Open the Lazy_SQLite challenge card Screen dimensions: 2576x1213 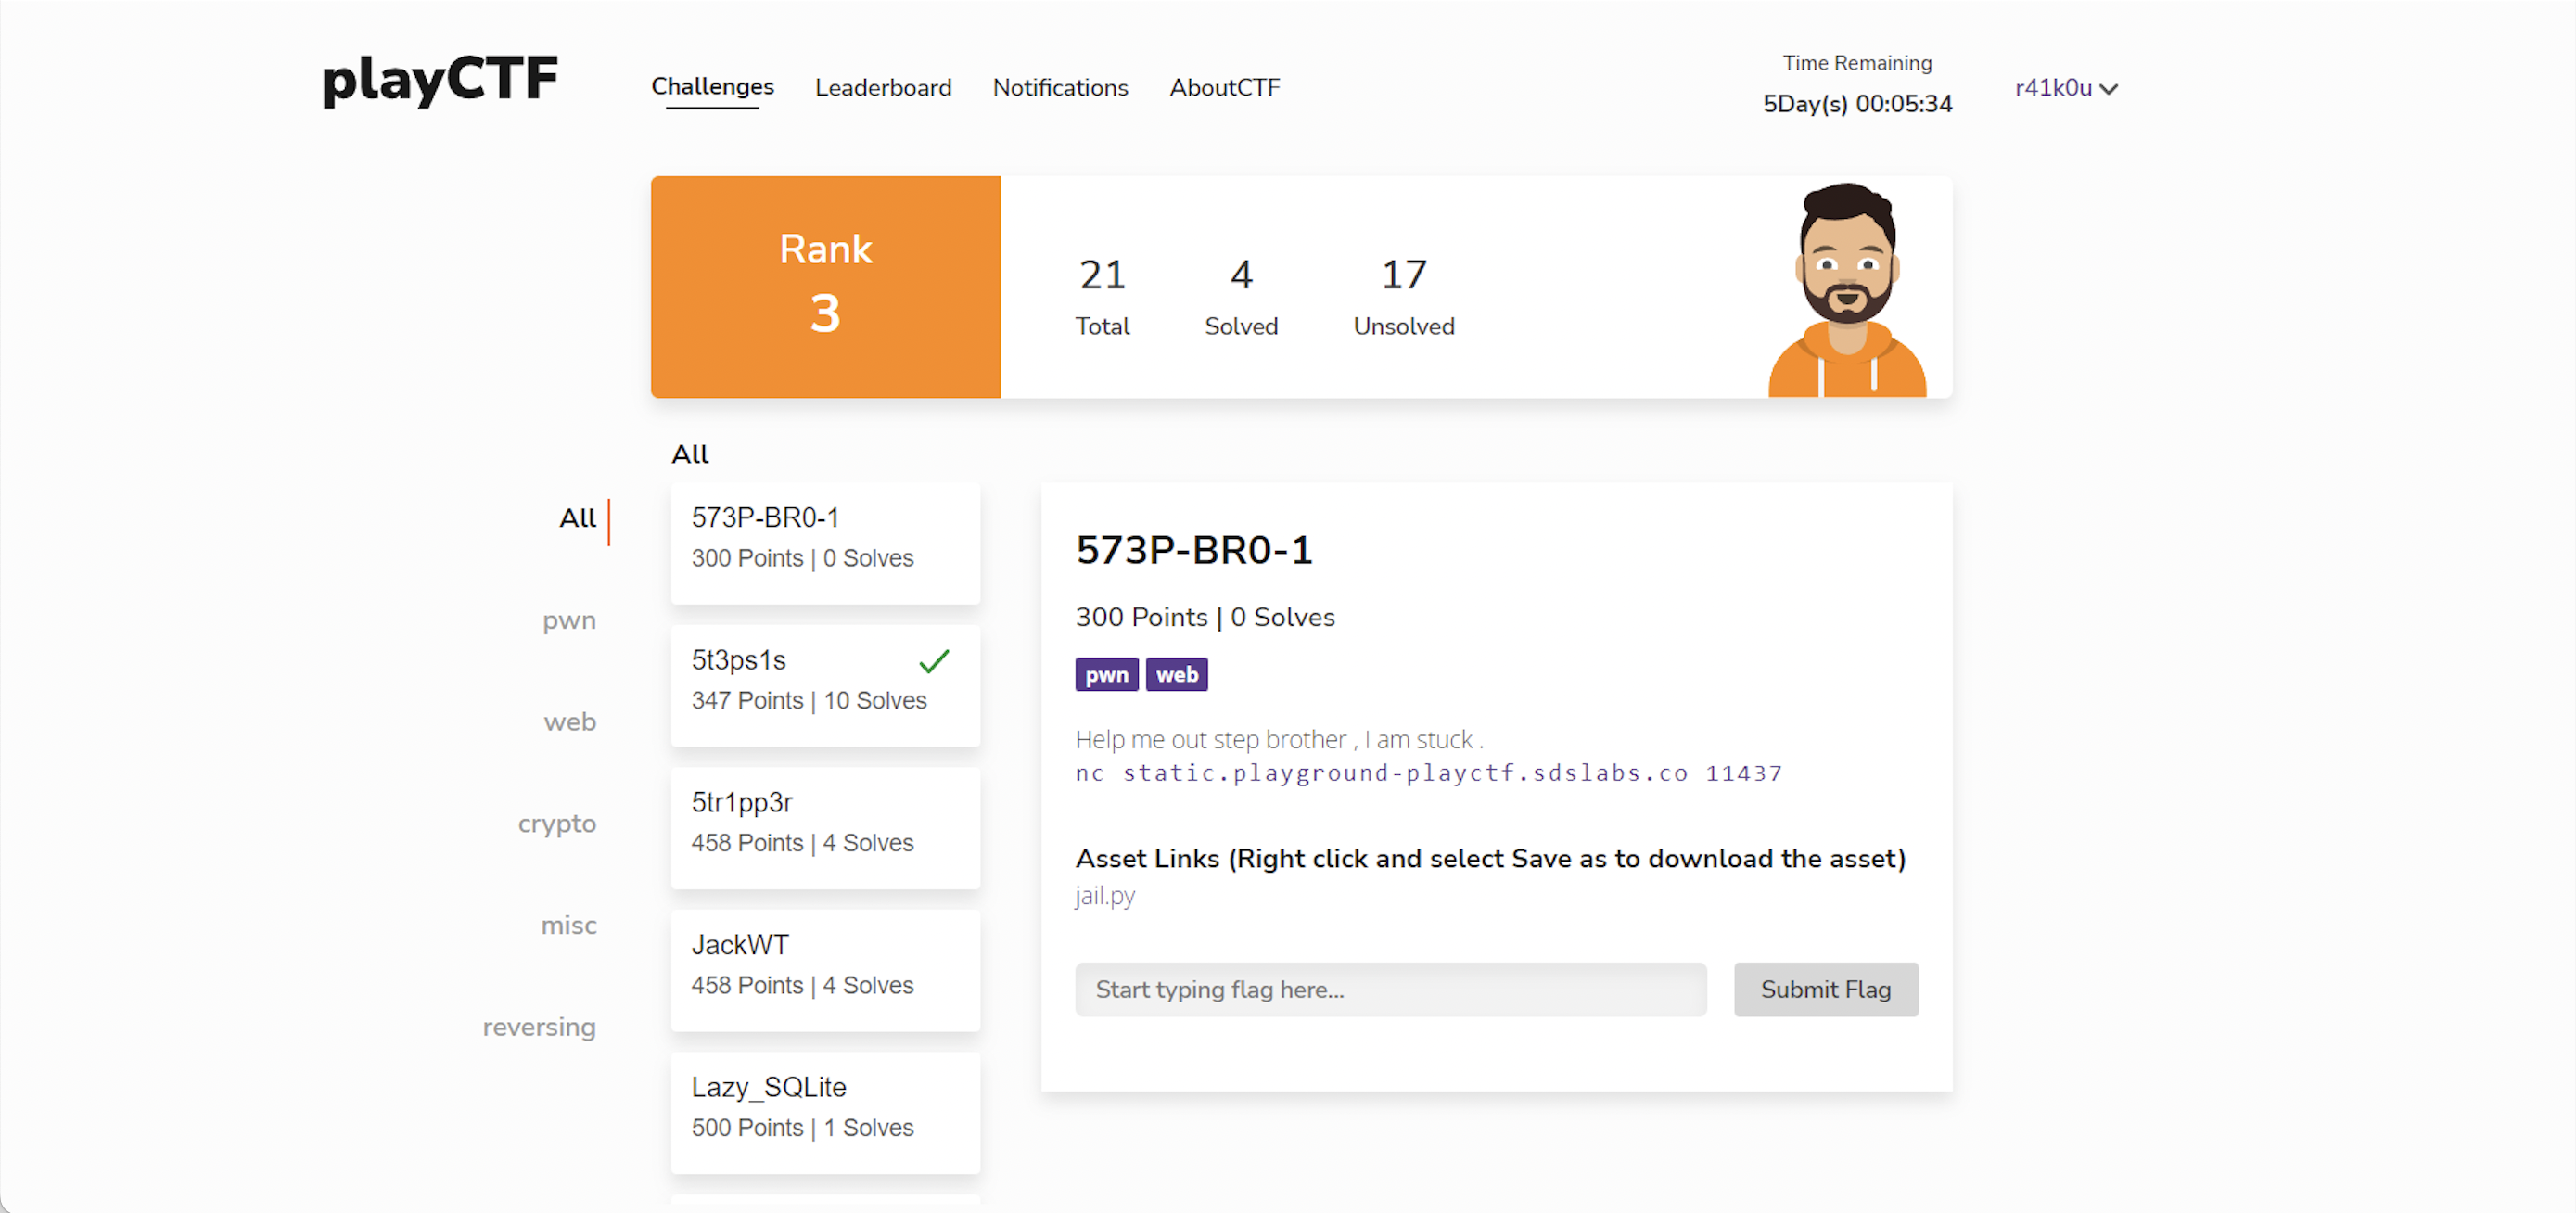(825, 1112)
